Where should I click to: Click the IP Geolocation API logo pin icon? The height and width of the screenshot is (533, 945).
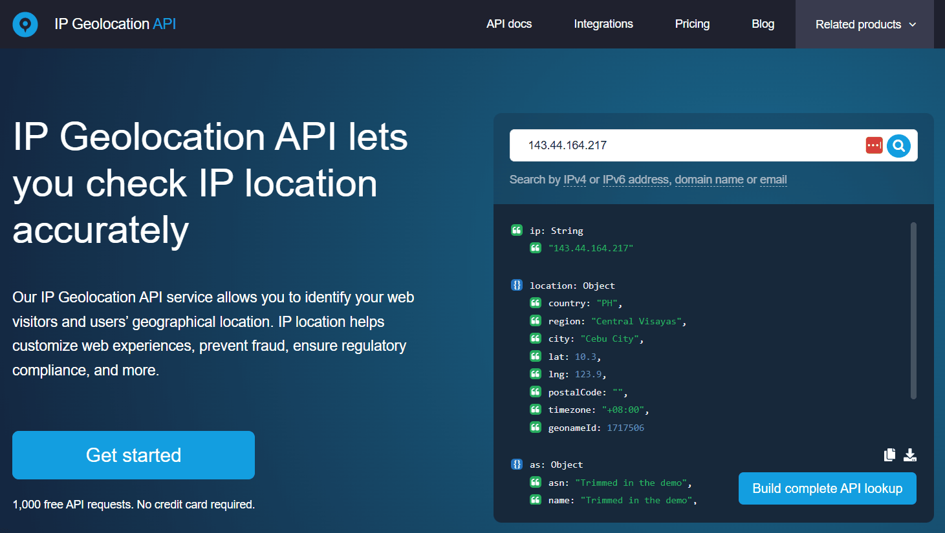tap(25, 25)
